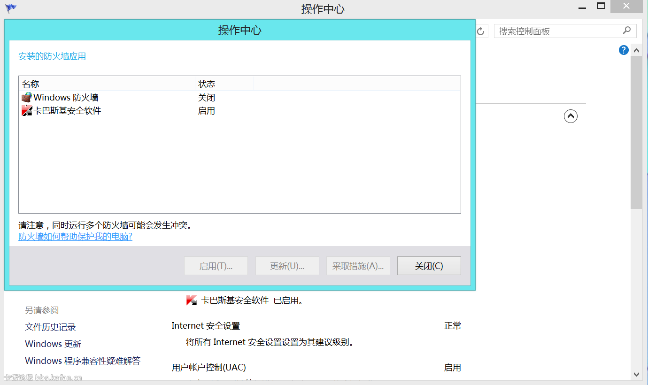The image size is (648, 385).
Task: Maximize the 操作中心 main window
Action: [601, 6]
